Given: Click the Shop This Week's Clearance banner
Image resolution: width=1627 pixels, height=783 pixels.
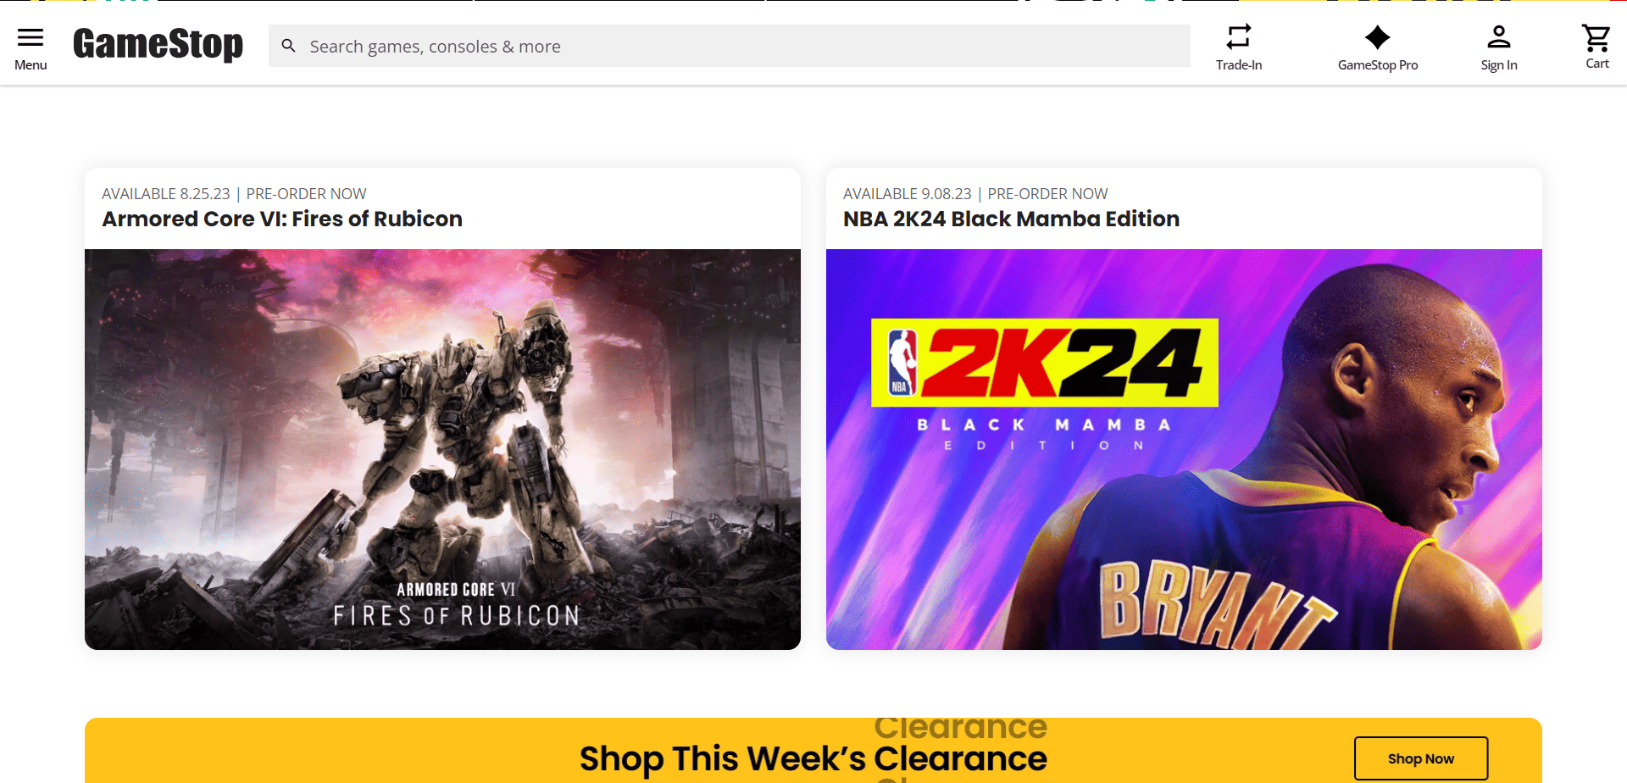Looking at the screenshot, I should [813, 751].
